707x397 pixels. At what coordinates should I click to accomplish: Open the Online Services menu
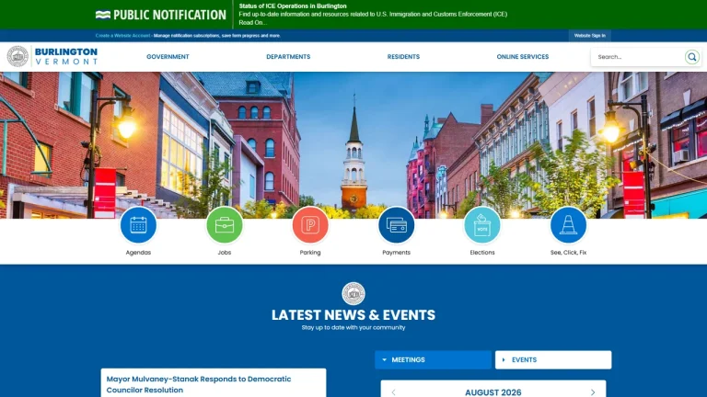[523, 57]
